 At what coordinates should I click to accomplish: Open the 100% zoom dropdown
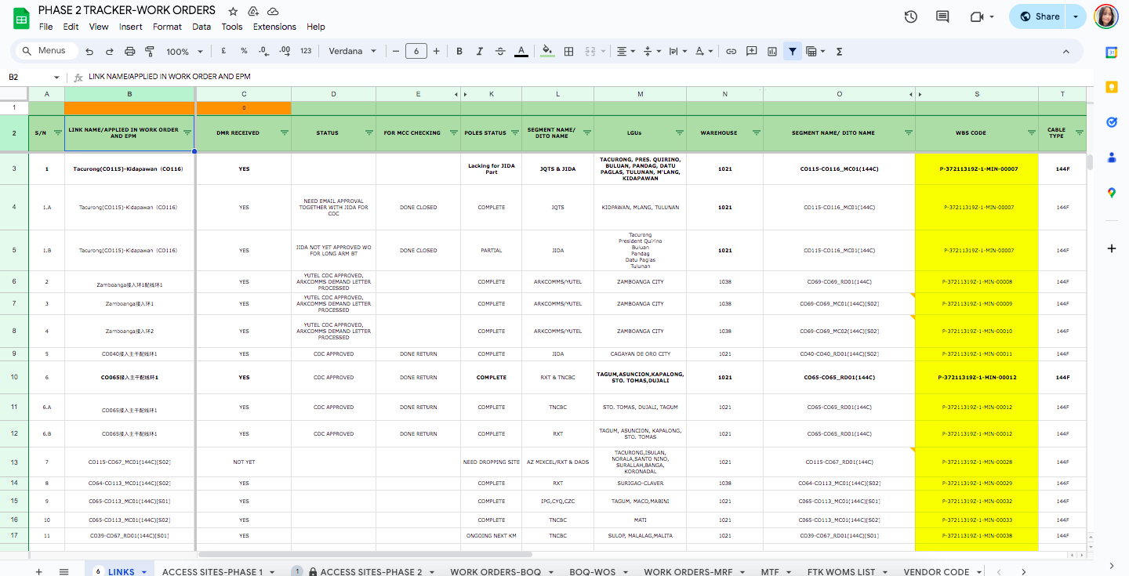tap(184, 51)
